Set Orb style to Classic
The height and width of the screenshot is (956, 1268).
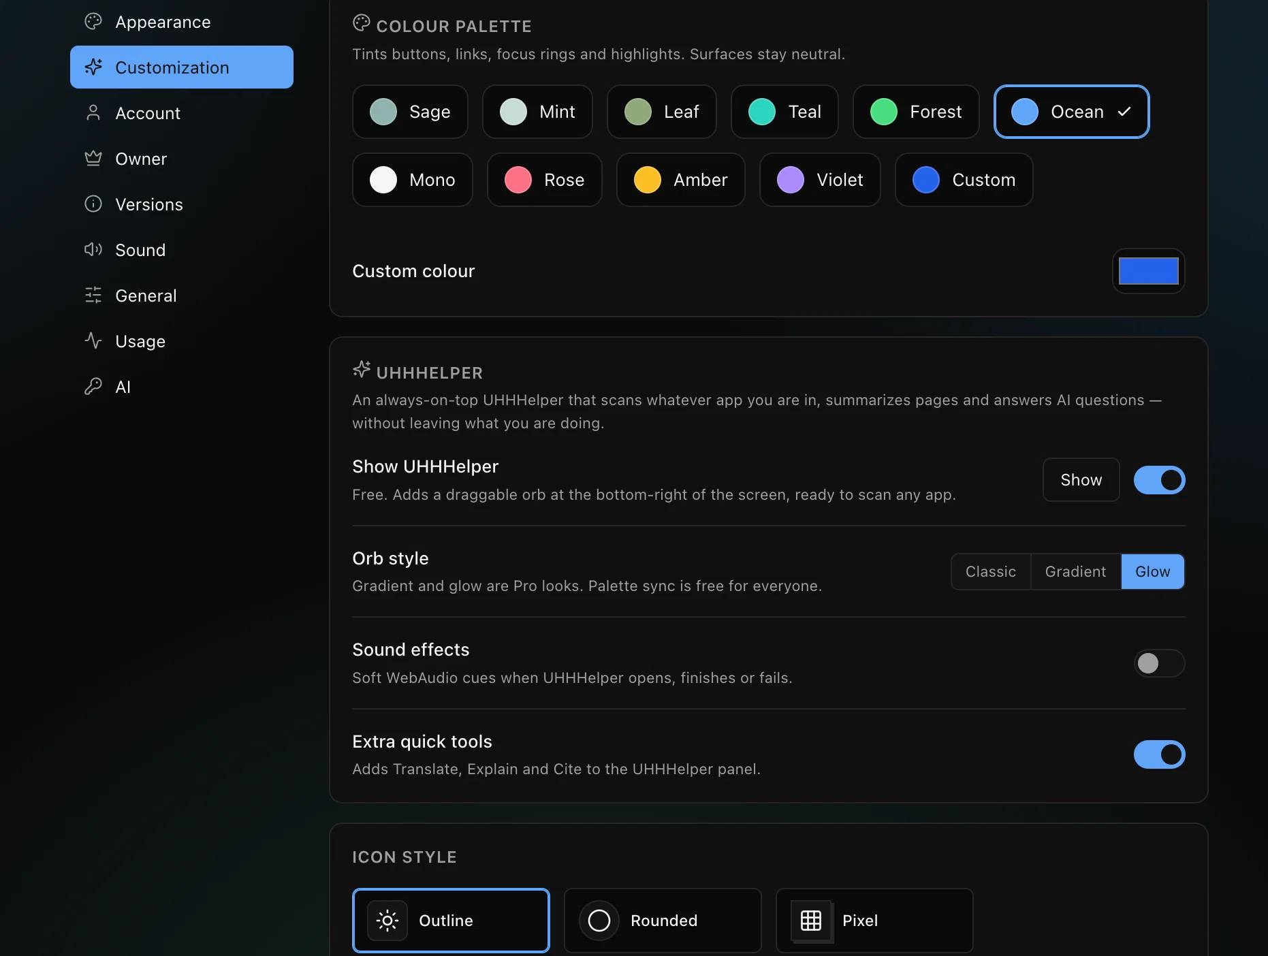[x=991, y=572]
